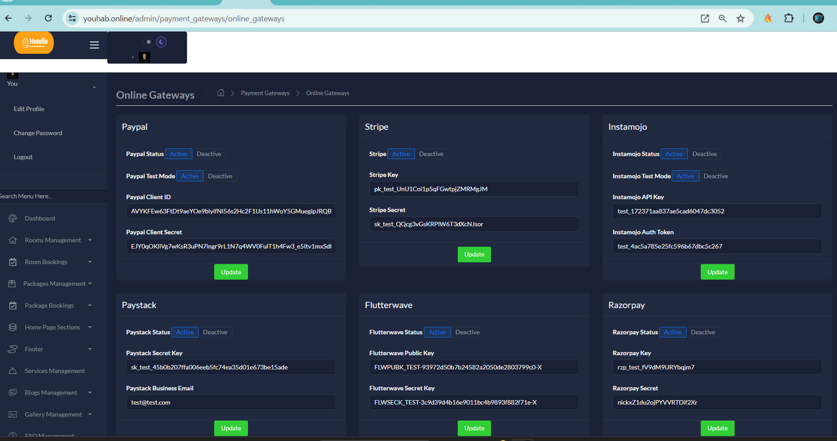
Task: Set Flutterwave Status to Deactive
Action: [467, 332]
